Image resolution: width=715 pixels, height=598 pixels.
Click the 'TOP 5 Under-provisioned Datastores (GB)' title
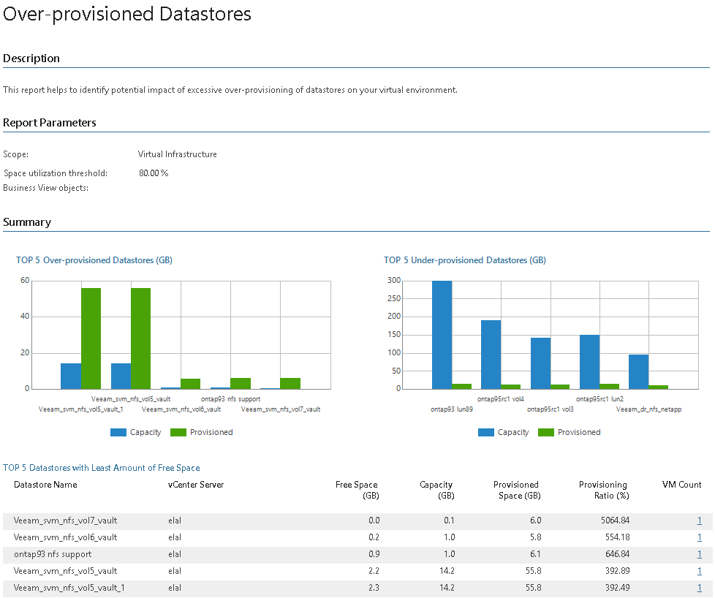(465, 260)
